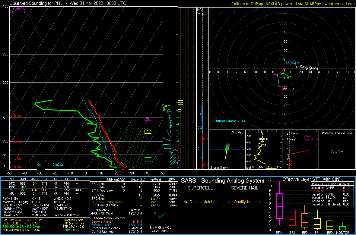The image size is (356, 235).
Task: Click the SRW column header
Action: coord(172,179)
